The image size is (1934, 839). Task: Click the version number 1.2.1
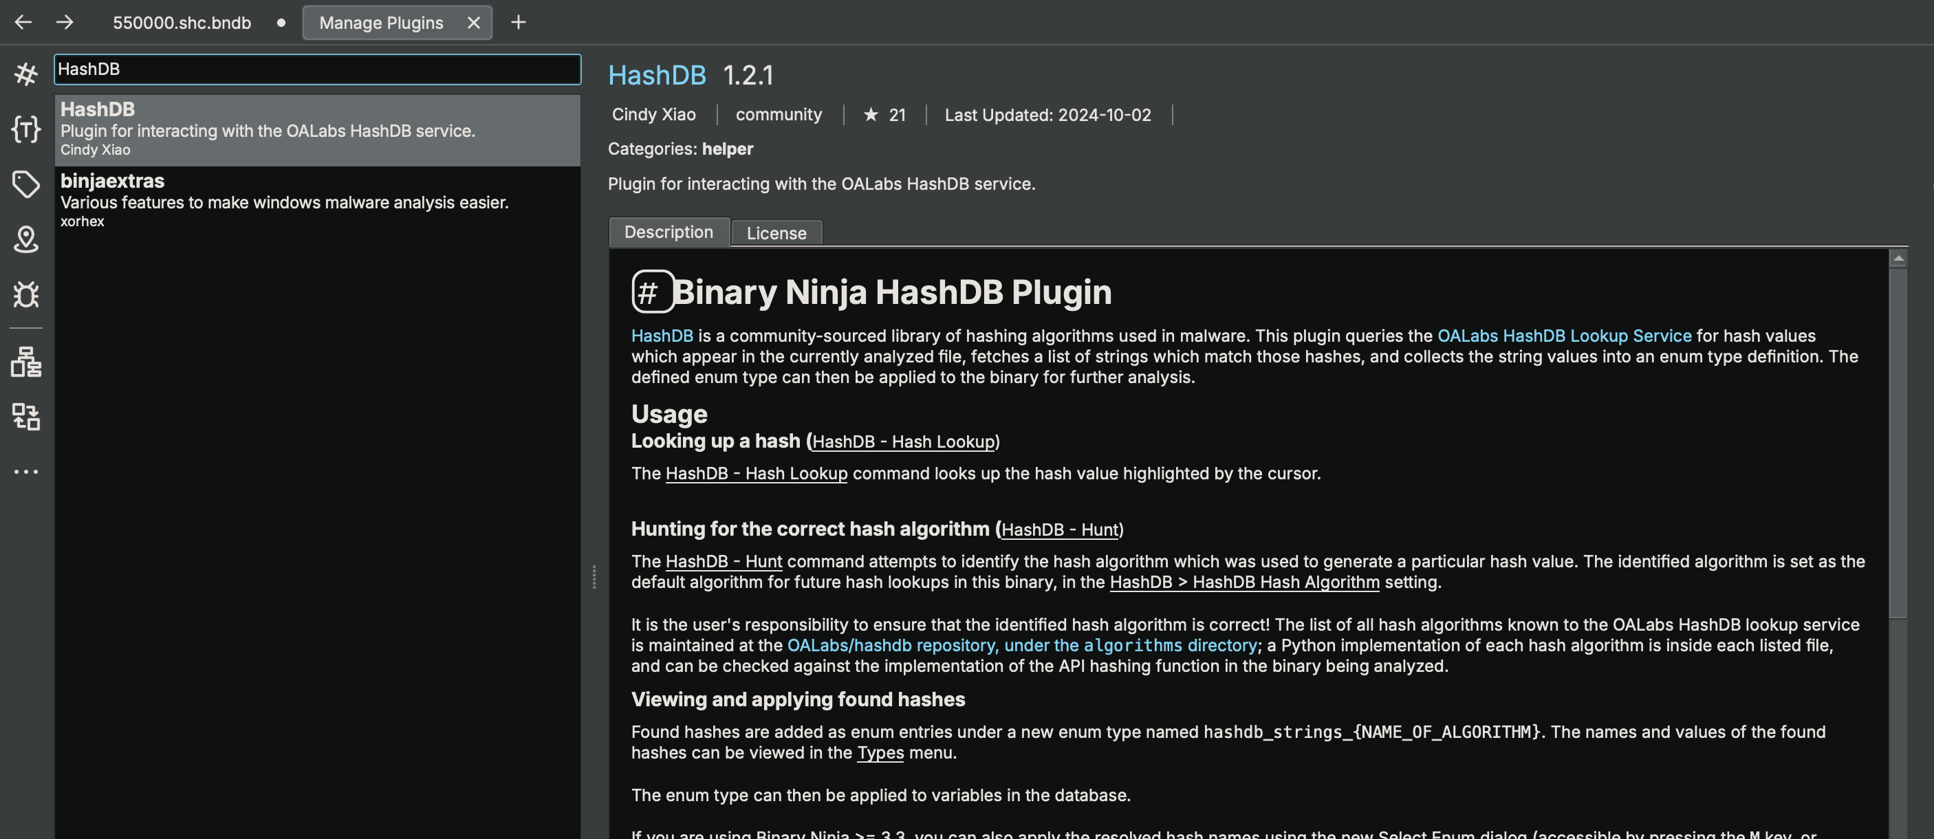(748, 75)
